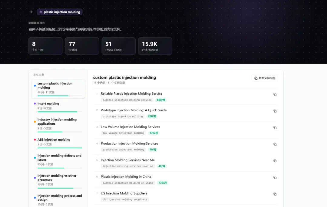Copy the Low Volume Injection Molding Services title

pos(275,128)
